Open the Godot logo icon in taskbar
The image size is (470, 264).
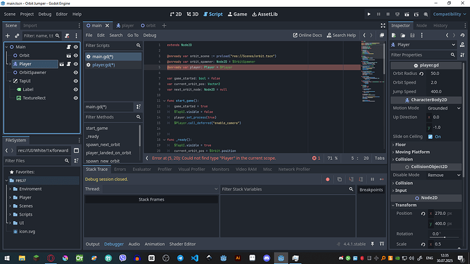pos(281,258)
